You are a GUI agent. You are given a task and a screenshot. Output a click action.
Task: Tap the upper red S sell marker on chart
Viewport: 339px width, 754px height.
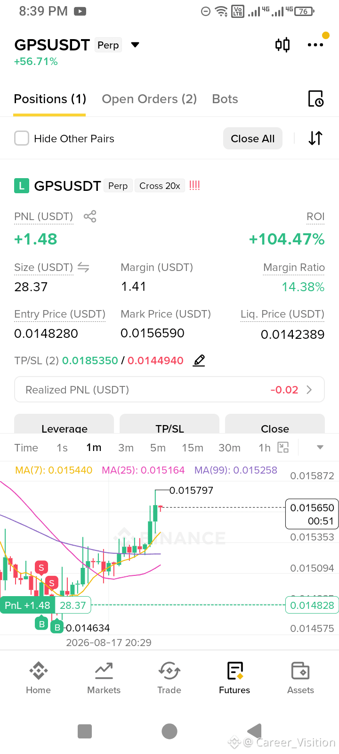41,567
